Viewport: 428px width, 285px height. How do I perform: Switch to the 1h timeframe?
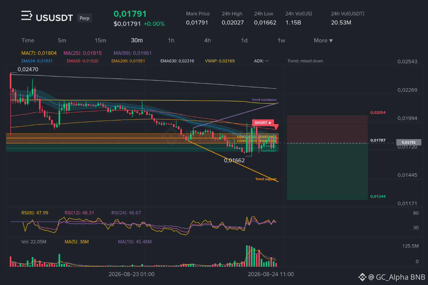pos(171,40)
